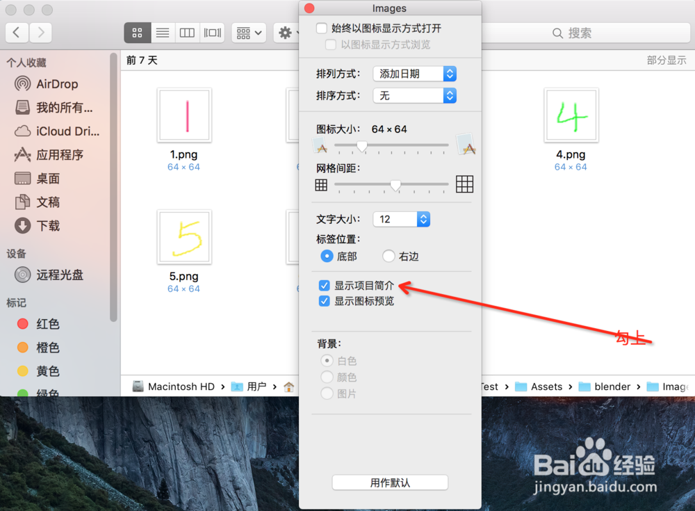This screenshot has width=695, height=511.
Task: Click the 部分显示 text in header
Action: tap(667, 60)
